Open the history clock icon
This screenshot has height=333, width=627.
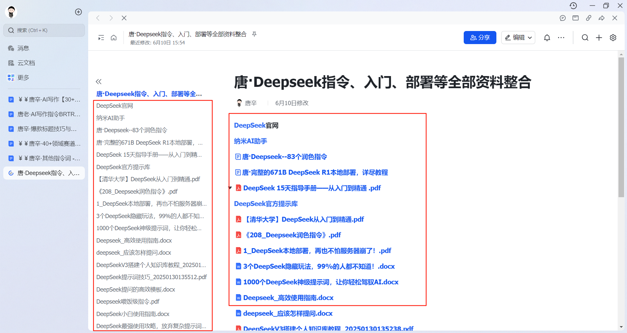(x=573, y=6)
